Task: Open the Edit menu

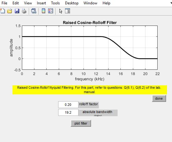Action: [16, 3]
